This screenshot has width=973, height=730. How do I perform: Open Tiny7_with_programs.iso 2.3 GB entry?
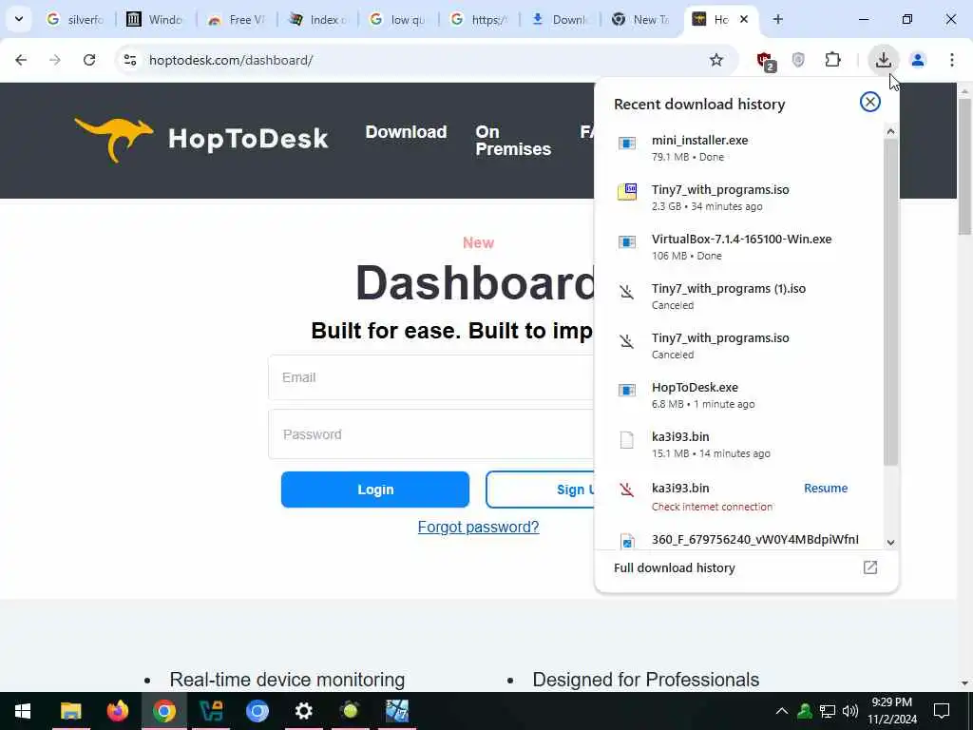click(738, 198)
